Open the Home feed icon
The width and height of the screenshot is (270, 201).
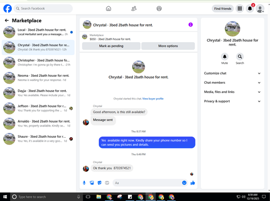click(109, 9)
